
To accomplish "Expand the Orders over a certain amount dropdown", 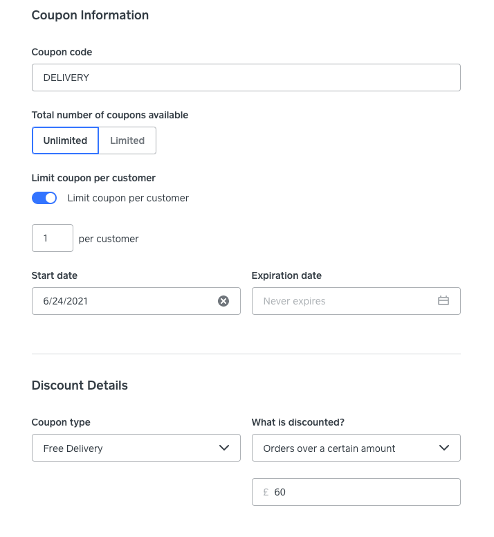I will pos(346,448).
